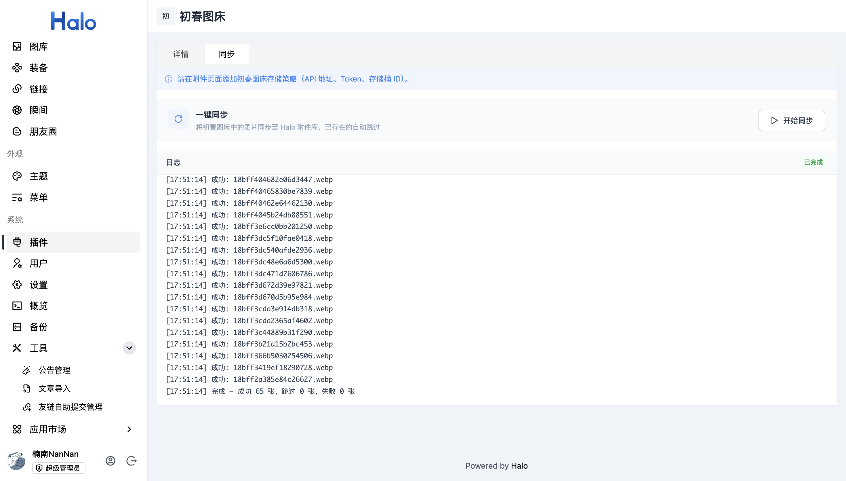Open the 朋友圈 icon

click(17, 131)
